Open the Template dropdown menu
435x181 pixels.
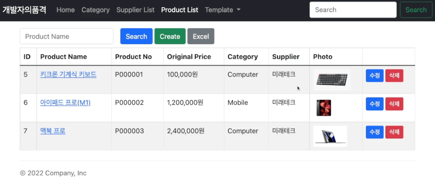pos(222,10)
